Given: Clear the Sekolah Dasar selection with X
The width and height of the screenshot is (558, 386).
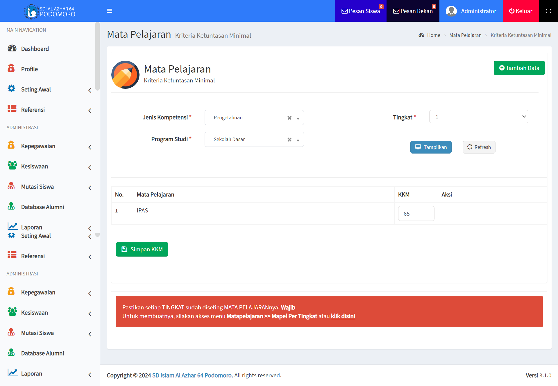Looking at the screenshot, I should click(x=289, y=140).
